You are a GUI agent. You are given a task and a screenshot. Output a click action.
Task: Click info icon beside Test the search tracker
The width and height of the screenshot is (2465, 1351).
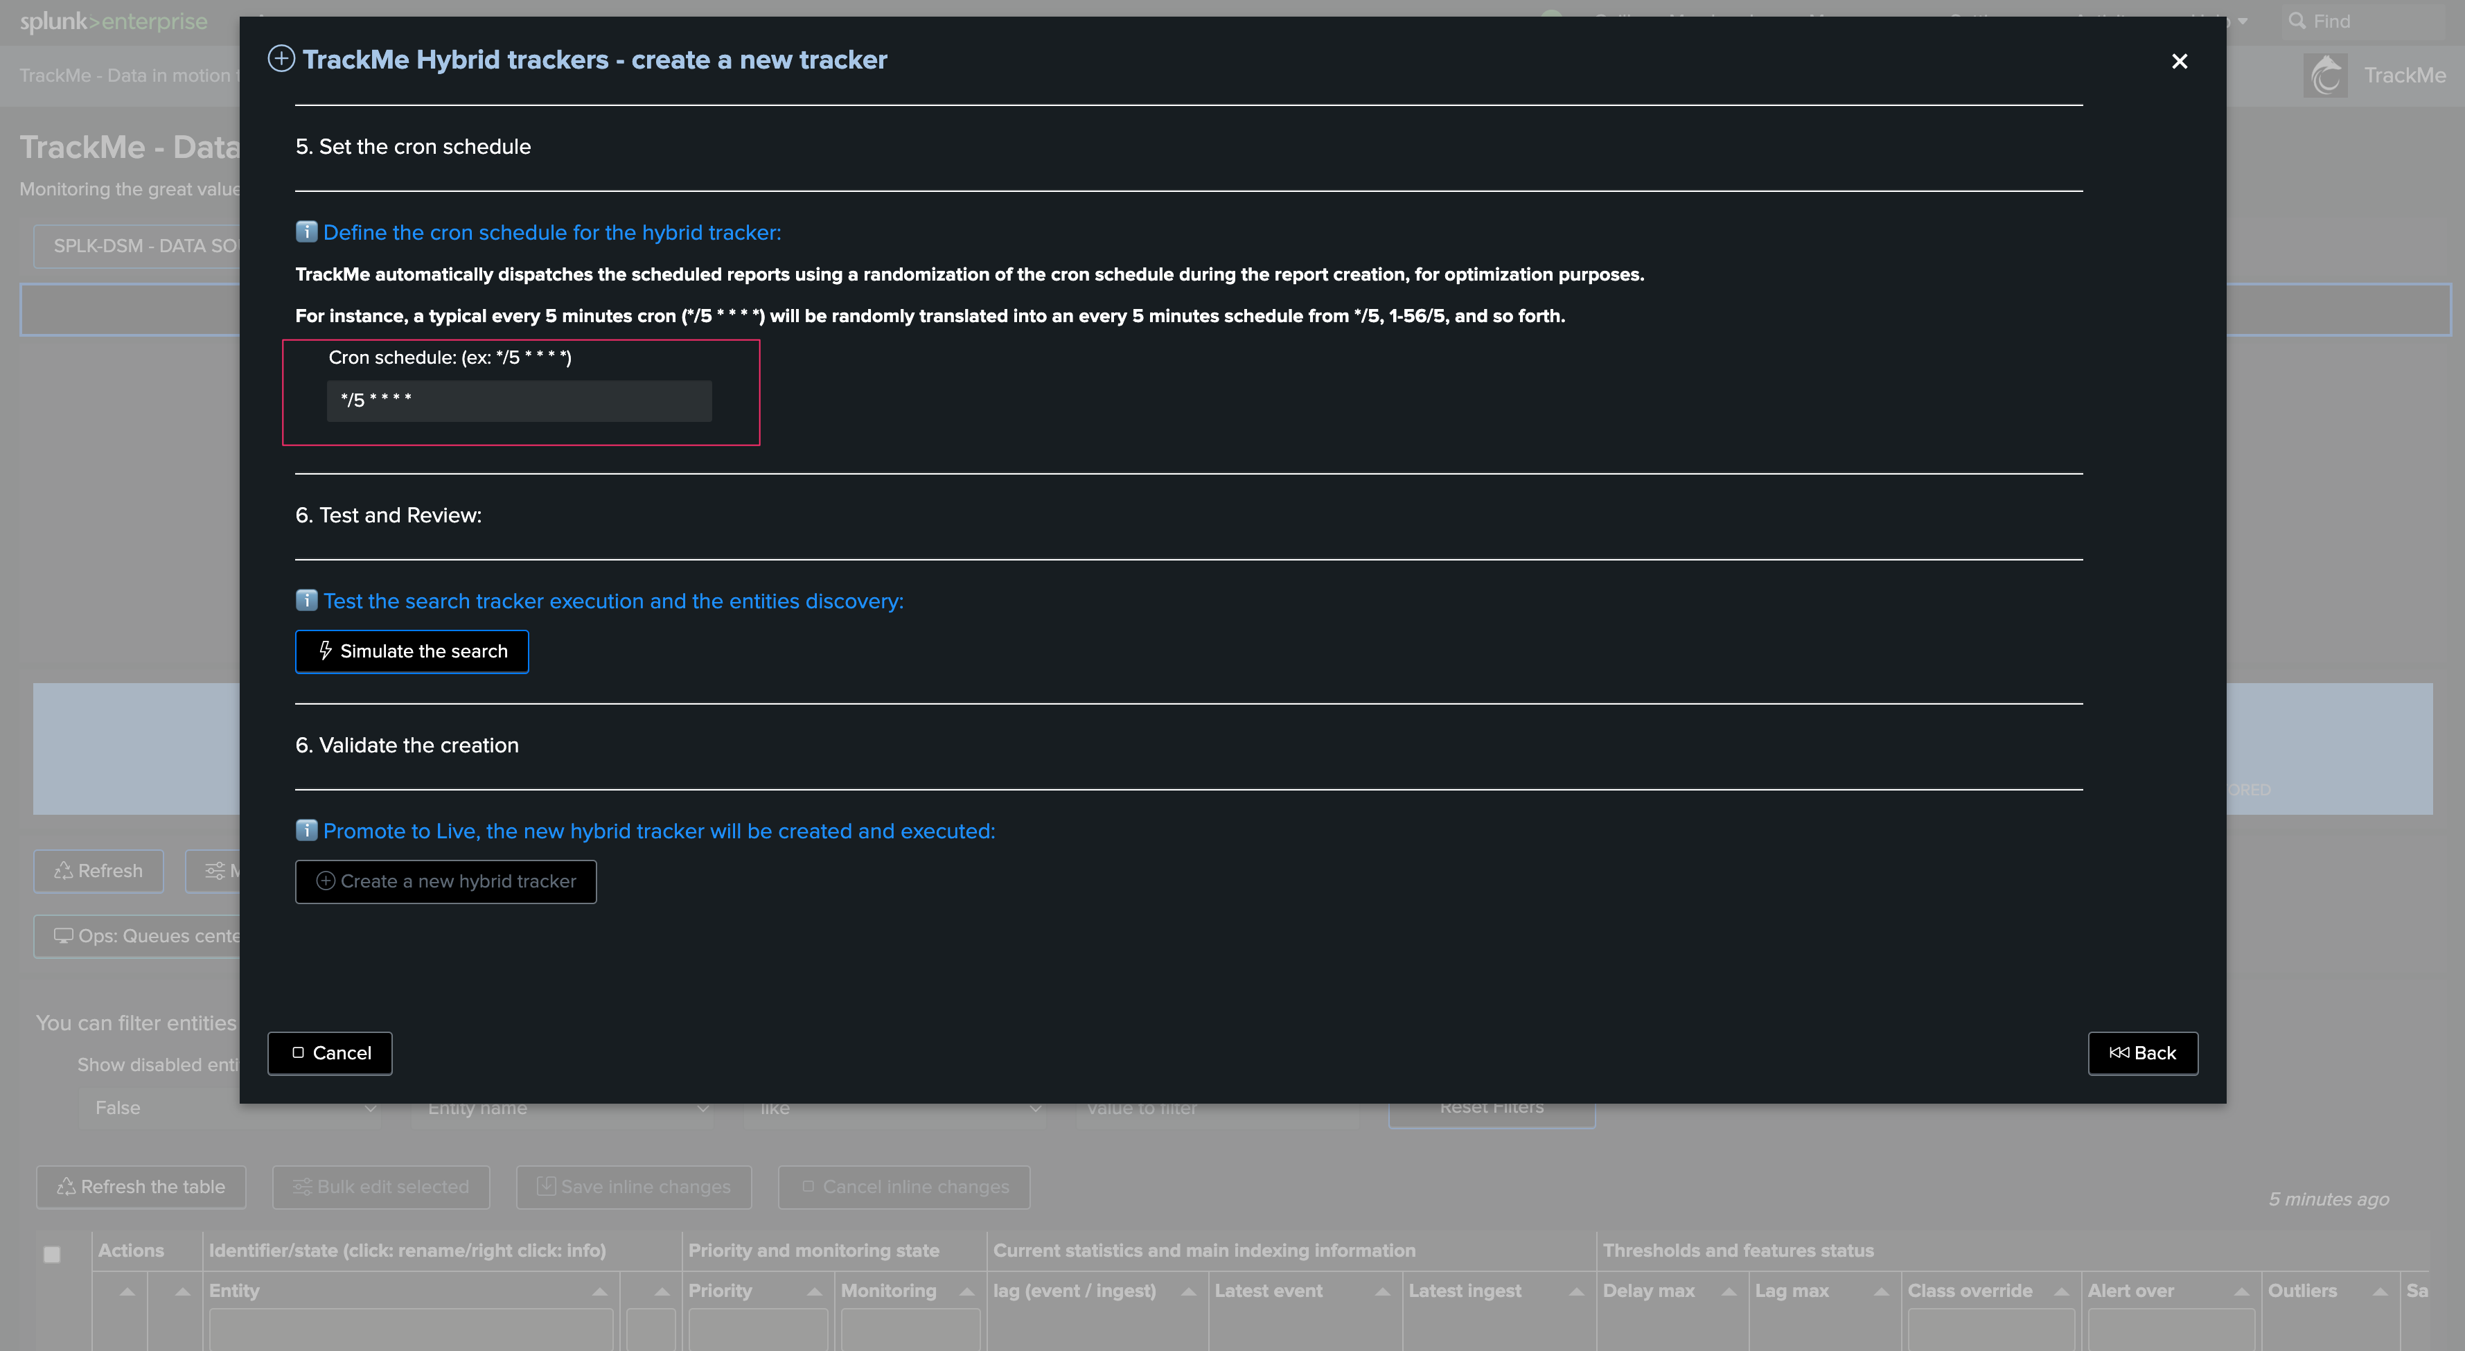306,600
